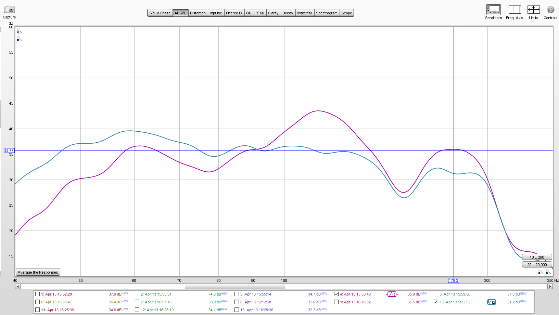Image resolution: width=559 pixels, height=315 pixels.
Task: Open the graph Limits icon
Action: [x=533, y=10]
